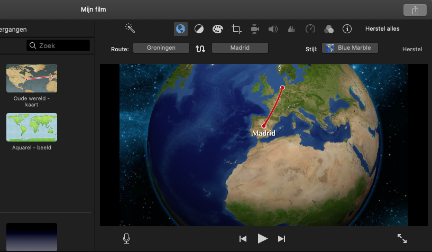Select the crop tool icon
The height and width of the screenshot is (252, 432).
[236, 29]
